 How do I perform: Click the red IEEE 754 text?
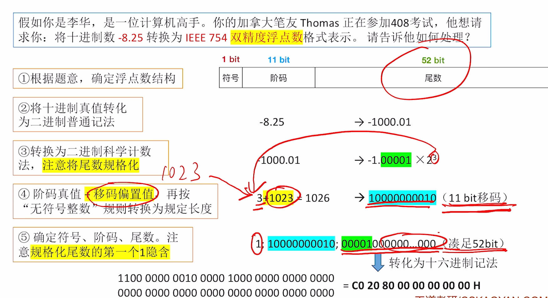206,38
